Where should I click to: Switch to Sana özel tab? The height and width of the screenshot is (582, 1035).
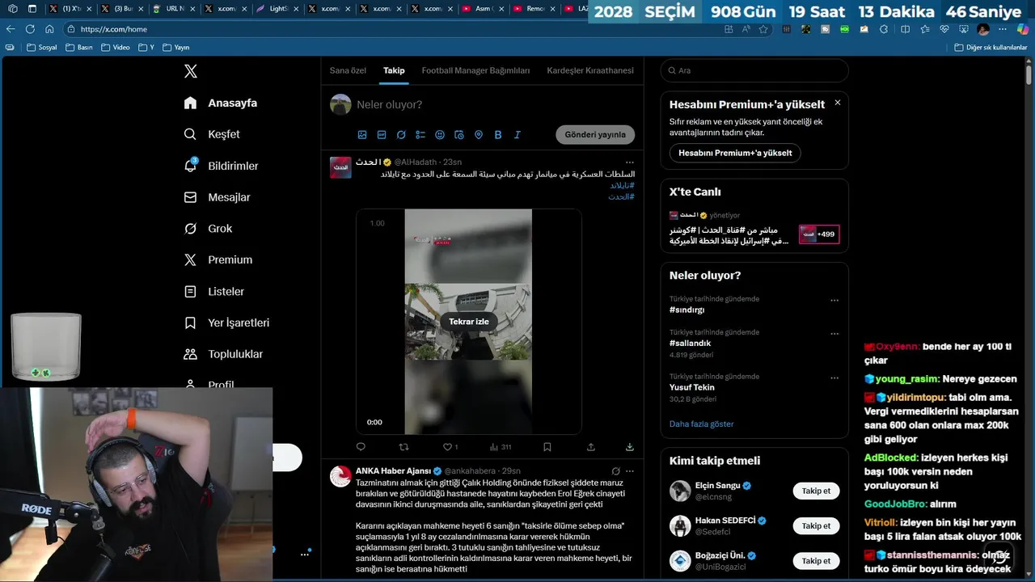point(348,70)
